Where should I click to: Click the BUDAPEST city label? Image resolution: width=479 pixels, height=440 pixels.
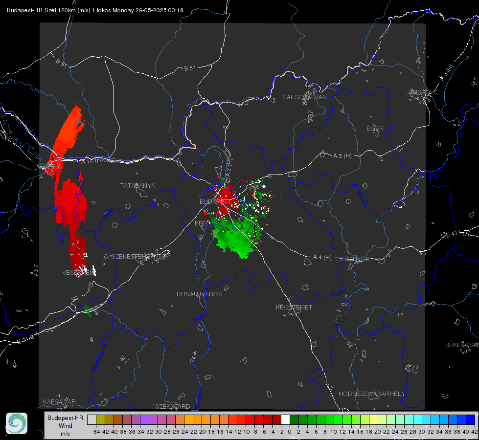point(215,202)
